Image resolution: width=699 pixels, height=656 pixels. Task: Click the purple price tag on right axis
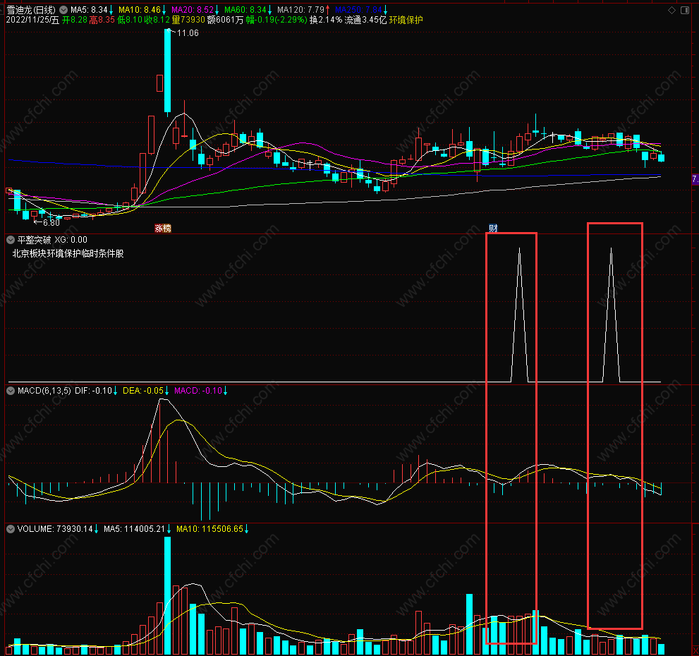click(x=695, y=179)
